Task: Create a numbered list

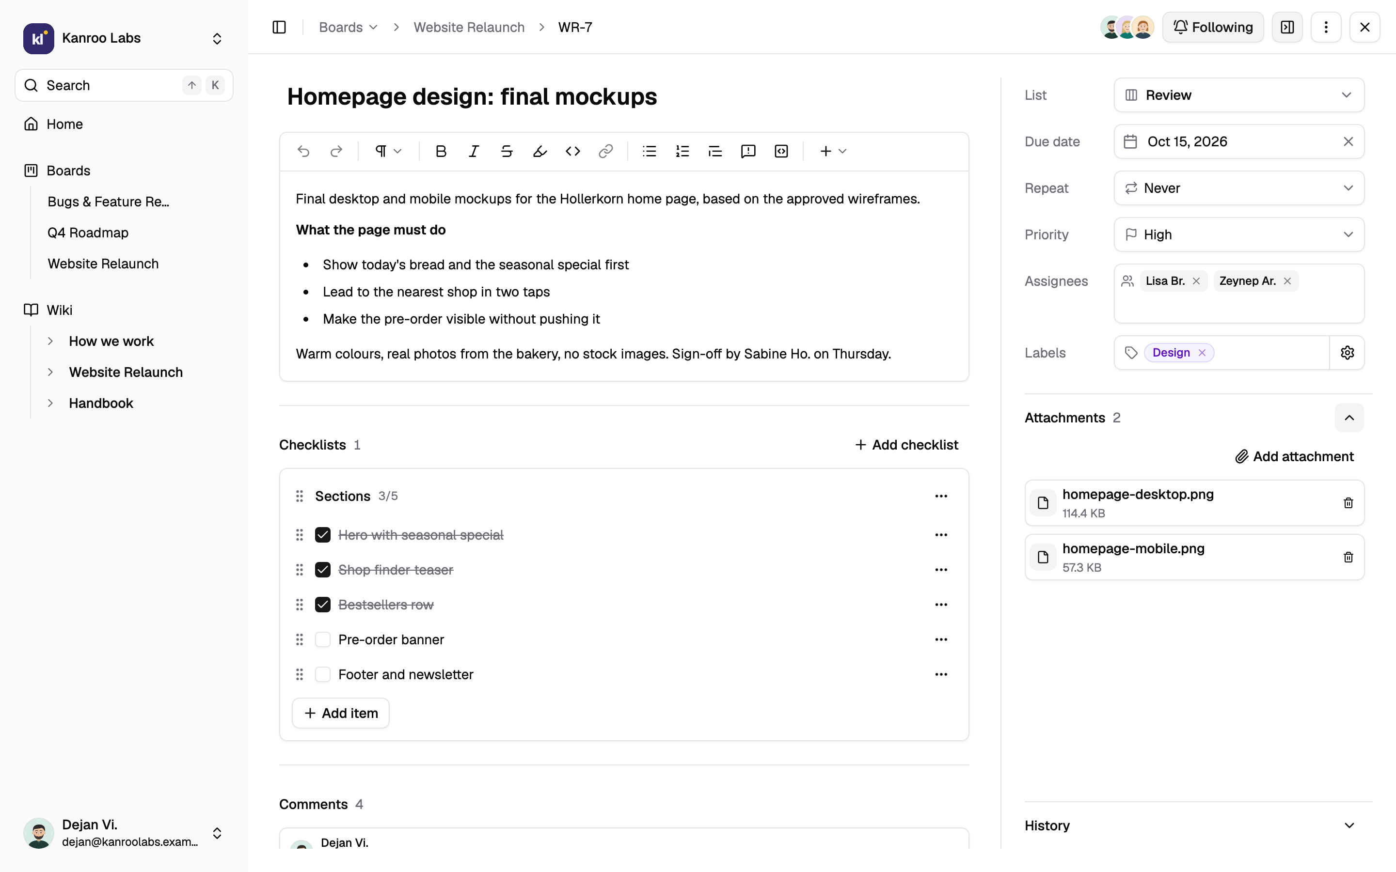Action: pyautogui.click(x=682, y=151)
